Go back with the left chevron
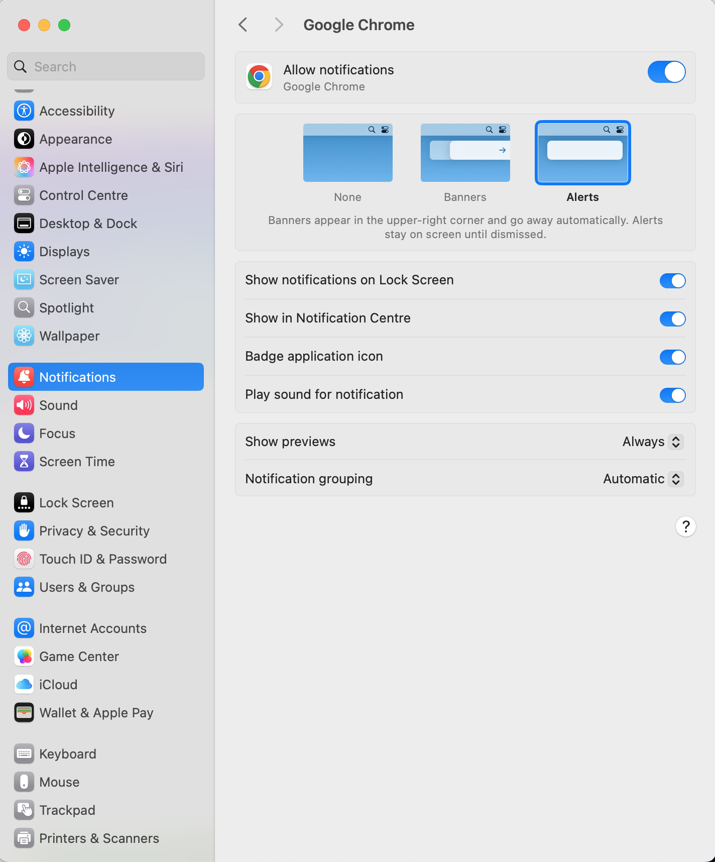This screenshot has width=715, height=862. pos(243,25)
